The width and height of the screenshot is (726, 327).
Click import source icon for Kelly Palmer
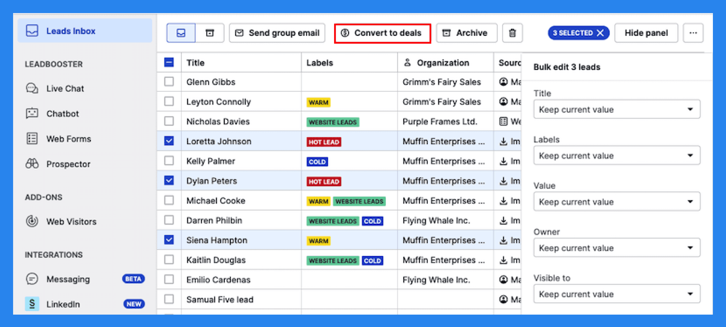point(504,161)
